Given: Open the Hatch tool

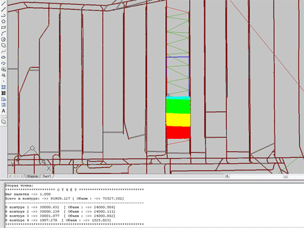Looking at the screenshot, I should tap(4, 87).
